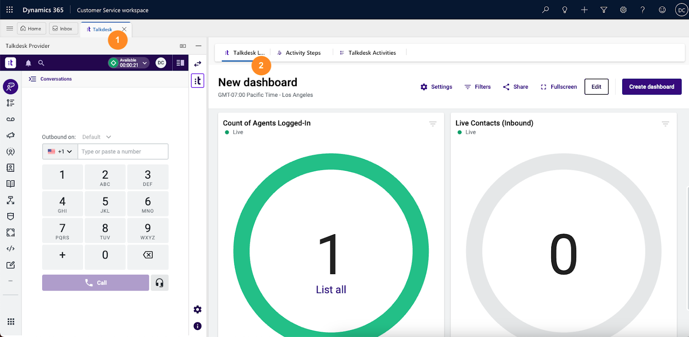This screenshot has height=337, width=689.
Task: Minimize the Talkdesk Provider panel
Action: pyautogui.click(x=199, y=46)
